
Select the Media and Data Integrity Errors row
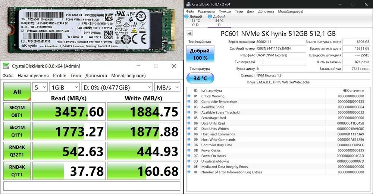coord(276,167)
